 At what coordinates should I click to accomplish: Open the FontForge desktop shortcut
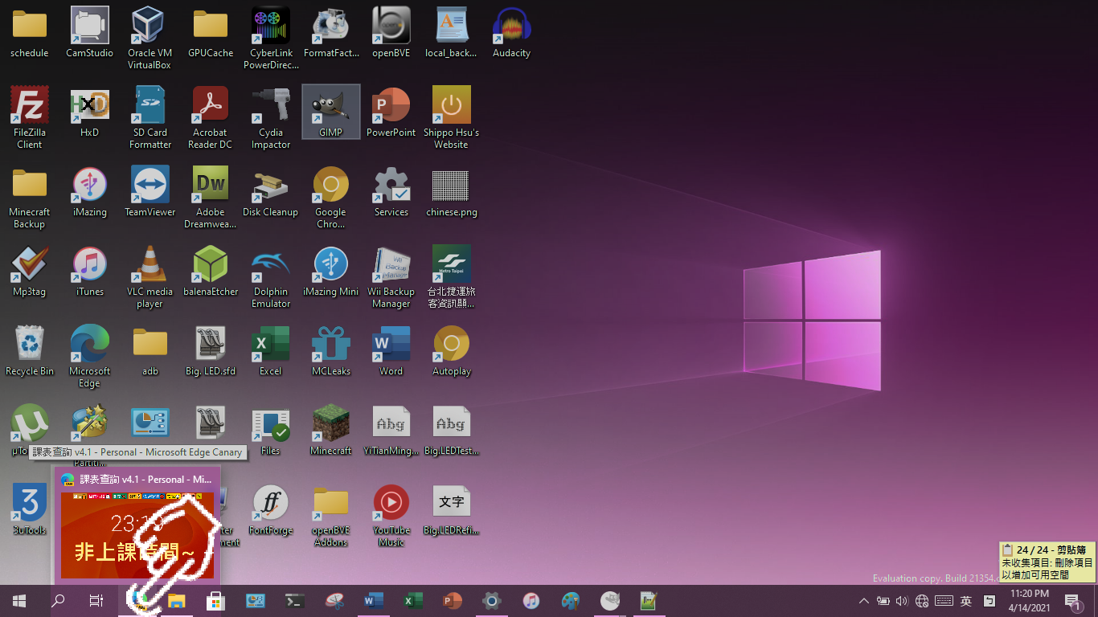(271, 504)
